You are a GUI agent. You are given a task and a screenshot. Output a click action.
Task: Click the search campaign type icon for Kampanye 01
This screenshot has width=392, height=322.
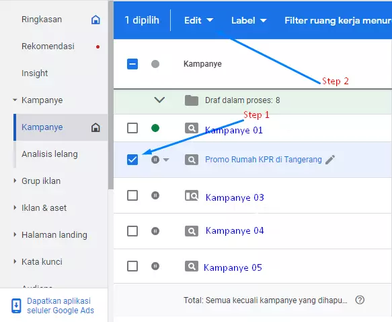coord(192,128)
